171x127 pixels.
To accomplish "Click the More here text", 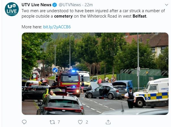I will (x=32, y=27).
